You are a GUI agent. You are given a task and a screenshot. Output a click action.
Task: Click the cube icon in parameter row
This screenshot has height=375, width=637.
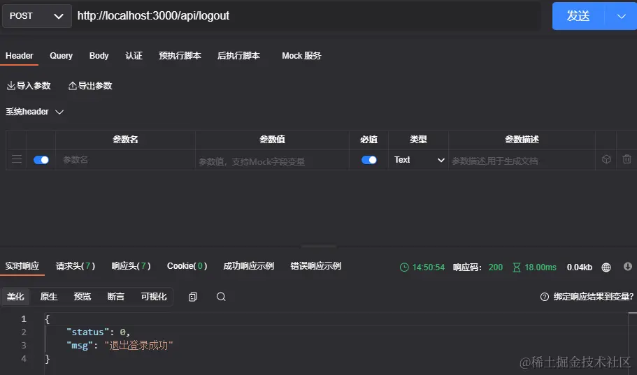point(606,159)
